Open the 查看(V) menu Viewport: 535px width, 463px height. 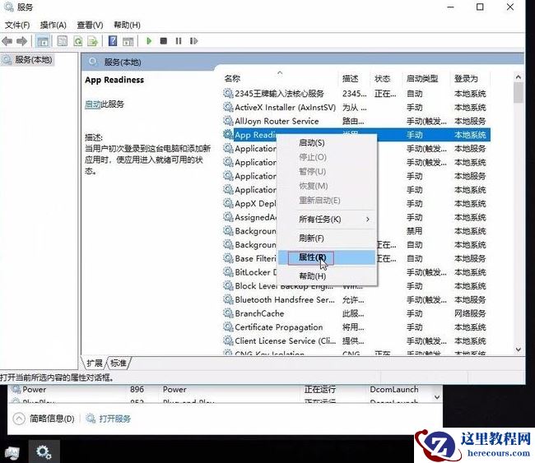pos(90,25)
